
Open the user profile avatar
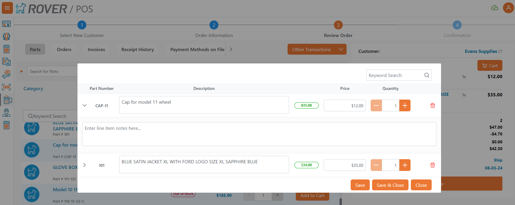(508, 8)
